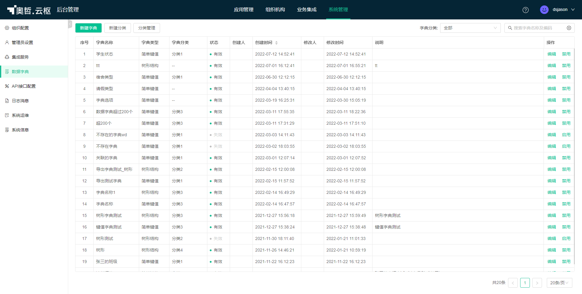This screenshot has height=294, width=582.
Task: Open the 业务集成 tab
Action: pos(307,10)
